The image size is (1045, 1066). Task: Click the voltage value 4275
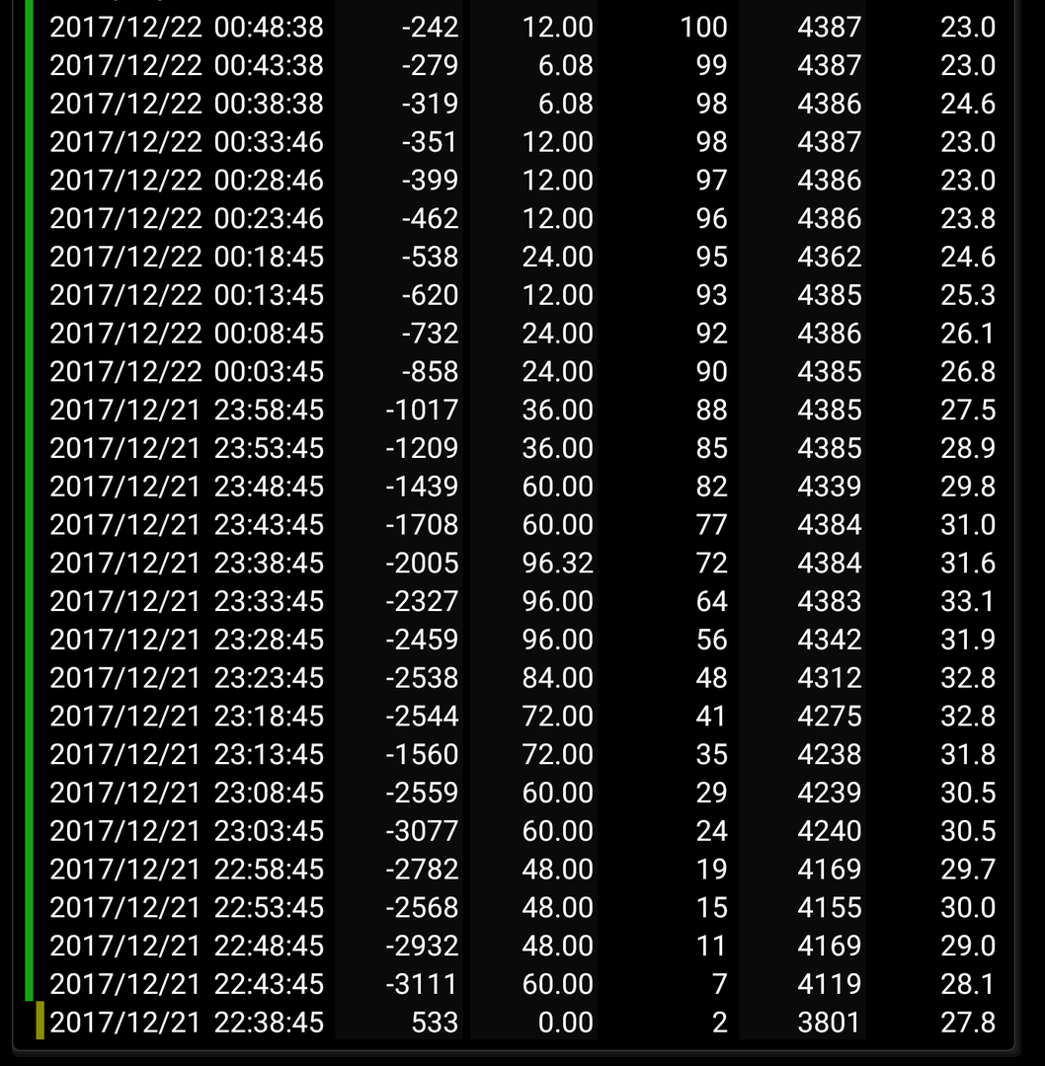830,717
